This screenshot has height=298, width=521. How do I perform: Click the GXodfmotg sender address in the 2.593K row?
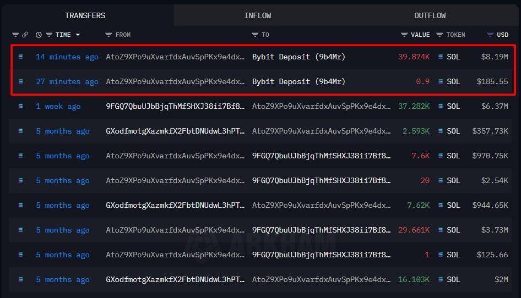click(x=175, y=131)
